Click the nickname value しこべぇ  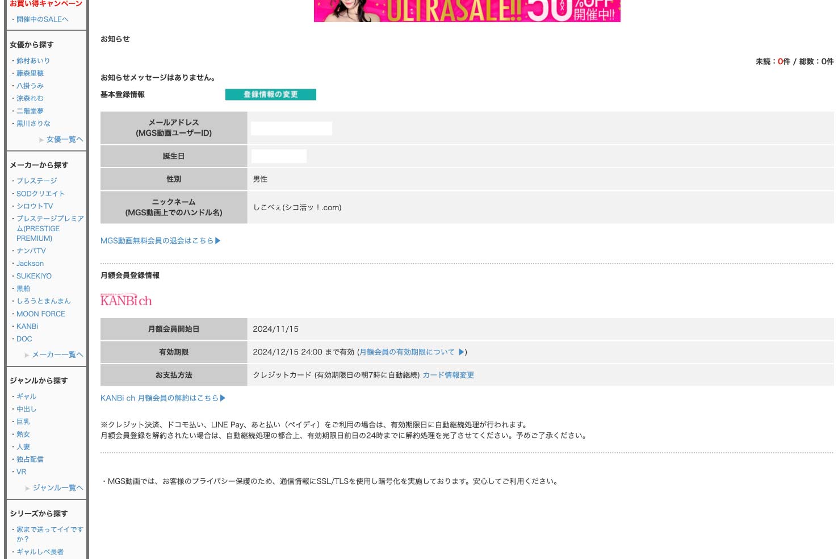click(x=297, y=207)
